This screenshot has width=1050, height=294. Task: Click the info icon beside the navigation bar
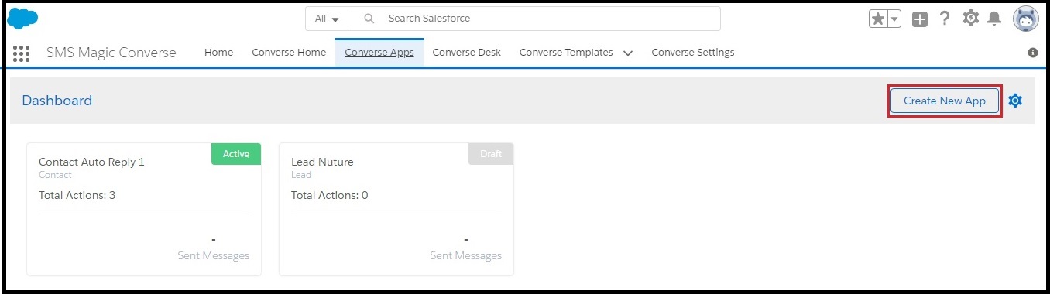point(1032,53)
